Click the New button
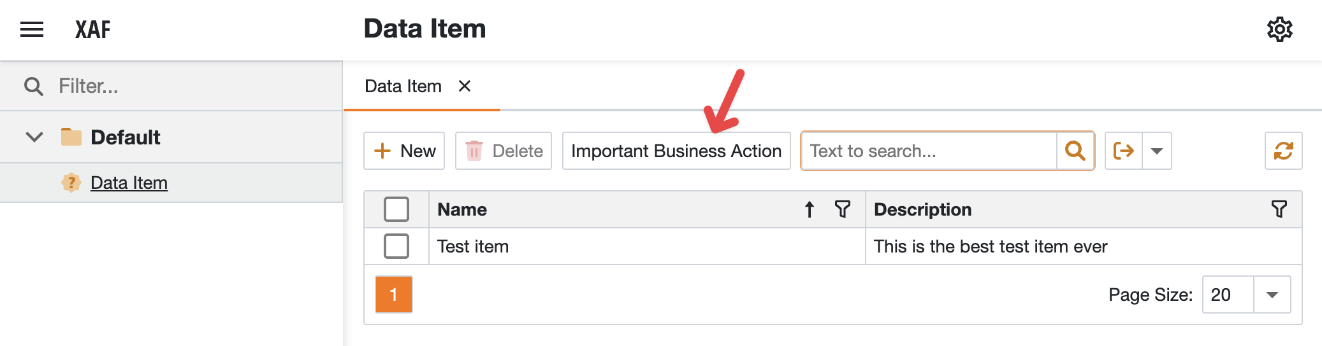This screenshot has height=346, width=1322. (404, 151)
